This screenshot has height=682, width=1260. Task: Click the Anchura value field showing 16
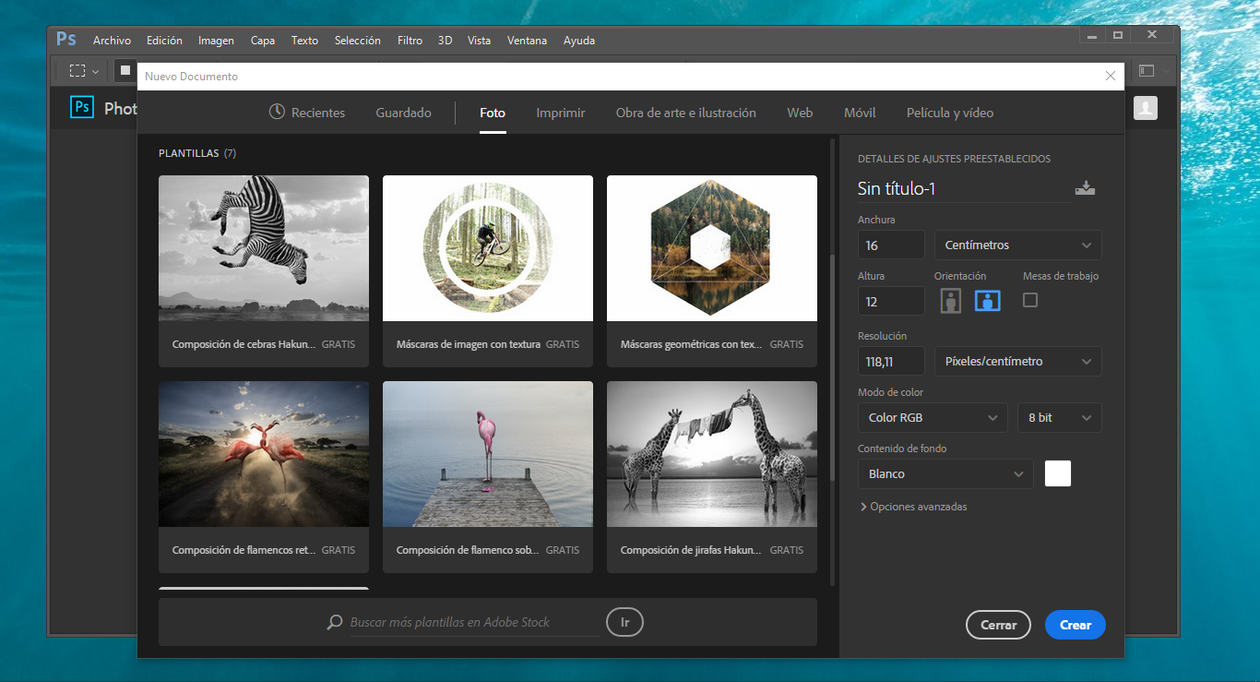click(891, 245)
